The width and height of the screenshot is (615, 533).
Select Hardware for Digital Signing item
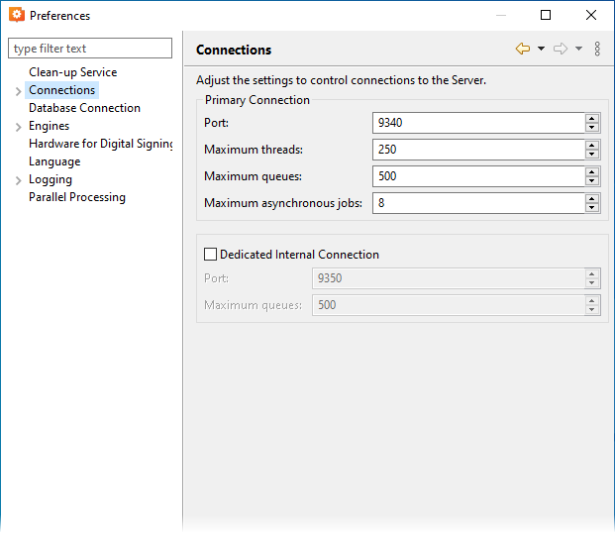pos(101,144)
